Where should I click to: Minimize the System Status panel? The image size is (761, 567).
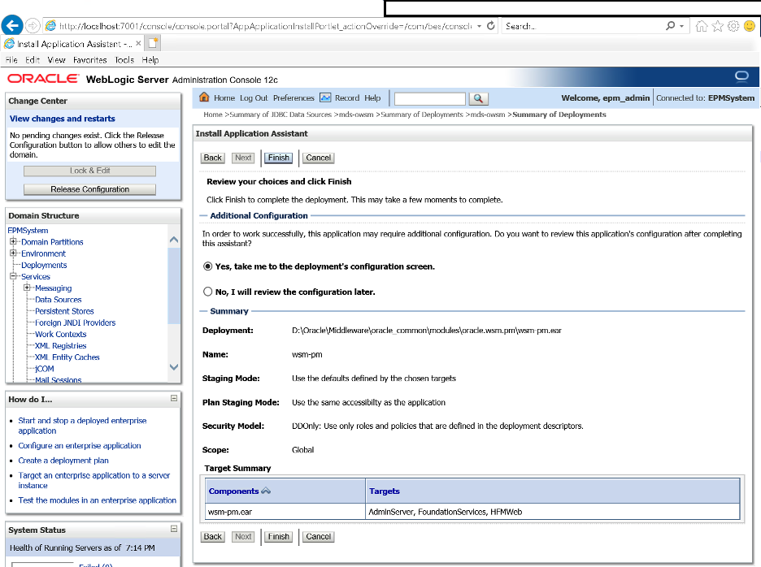coord(174,529)
